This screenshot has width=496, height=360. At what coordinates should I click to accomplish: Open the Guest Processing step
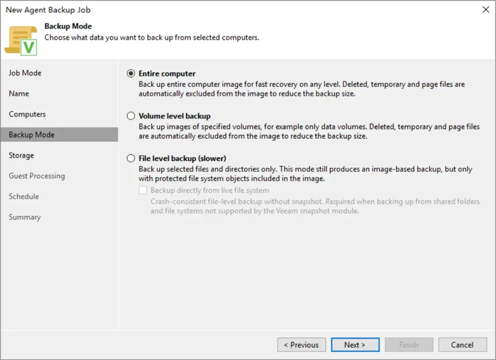37,176
